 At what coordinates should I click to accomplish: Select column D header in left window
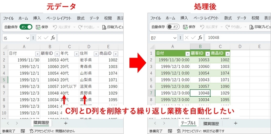coord(89,47)
